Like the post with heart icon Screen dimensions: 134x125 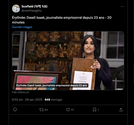(68, 110)
